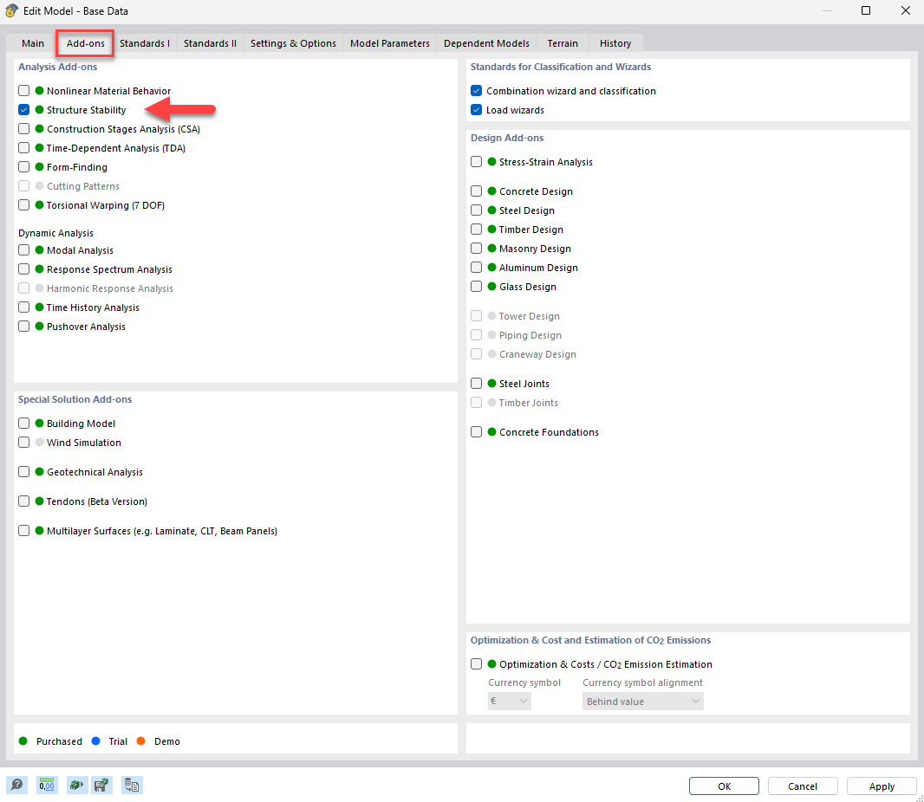
Task: Enable Optimization & Costs / CO2 Emission Estimation
Action: tap(476, 664)
